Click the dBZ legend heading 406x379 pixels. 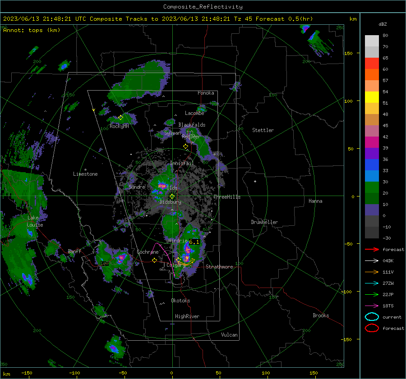pyautogui.click(x=383, y=24)
